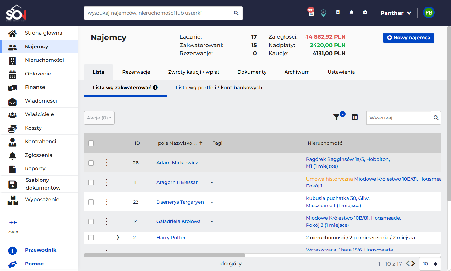The width and height of the screenshot is (451, 271).
Task: Open row menu dots for Adam Mickiewicz
Action: point(107,163)
